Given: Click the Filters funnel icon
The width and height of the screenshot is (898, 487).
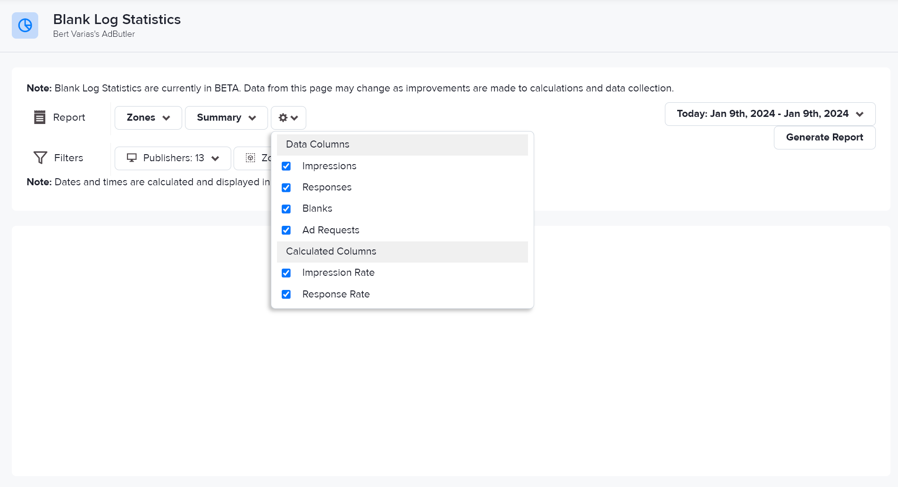Looking at the screenshot, I should 40,157.
